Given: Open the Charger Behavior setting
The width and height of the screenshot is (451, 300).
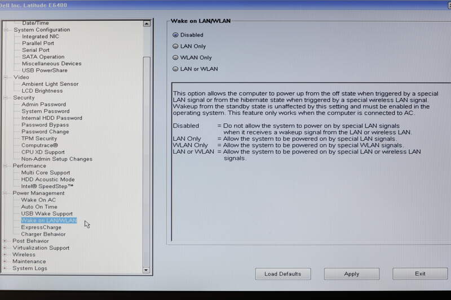Looking at the screenshot, I should 43,234.
